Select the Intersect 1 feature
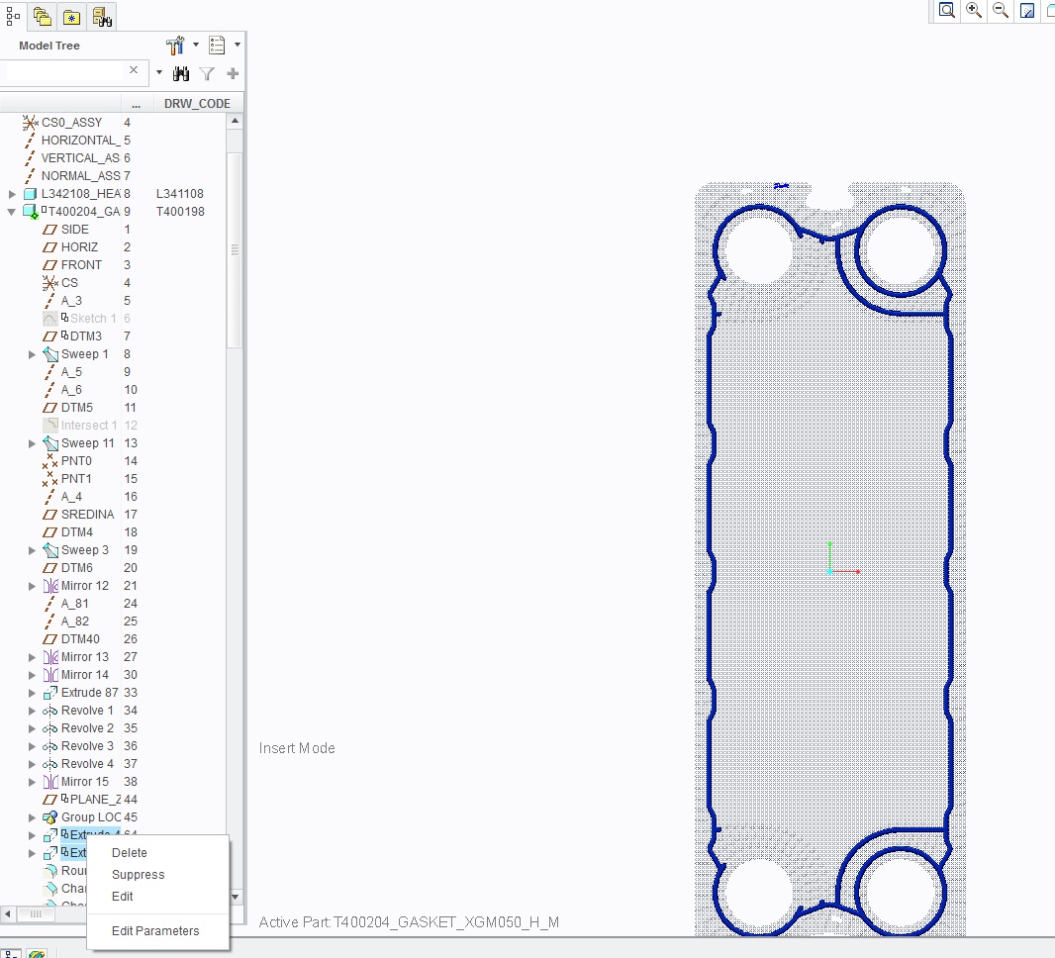Image resolution: width=1055 pixels, height=958 pixels. [x=89, y=426]
